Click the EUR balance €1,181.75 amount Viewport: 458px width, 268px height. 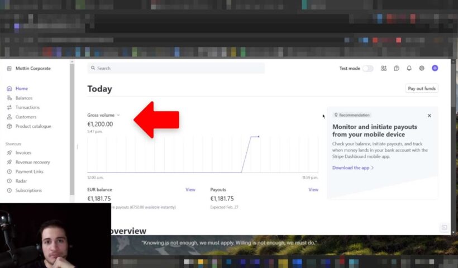(x=99, y=199)
